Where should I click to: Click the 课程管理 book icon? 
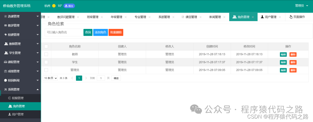(6, 62)
